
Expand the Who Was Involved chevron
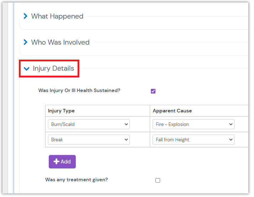25,42
